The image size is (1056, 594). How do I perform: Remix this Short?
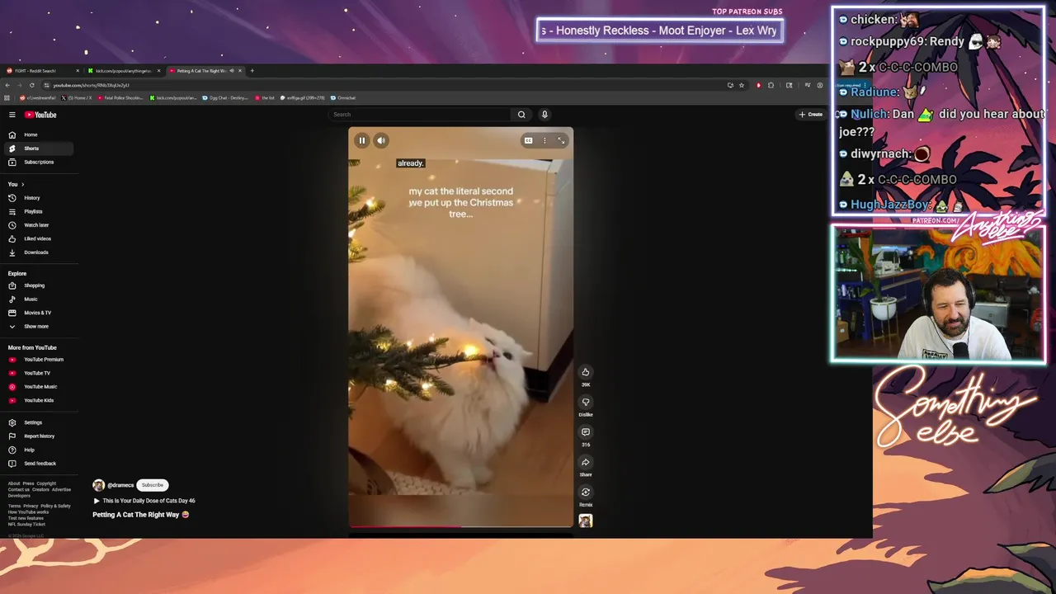586,493
